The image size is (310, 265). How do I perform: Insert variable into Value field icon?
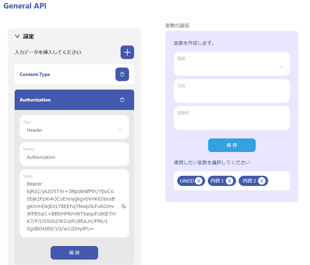coord(123,206)
